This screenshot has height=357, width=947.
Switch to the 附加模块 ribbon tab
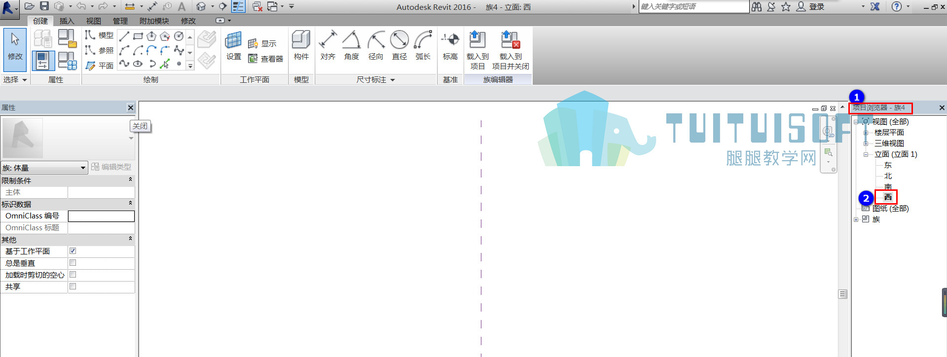pyautogui.click(x=154, y=21)
